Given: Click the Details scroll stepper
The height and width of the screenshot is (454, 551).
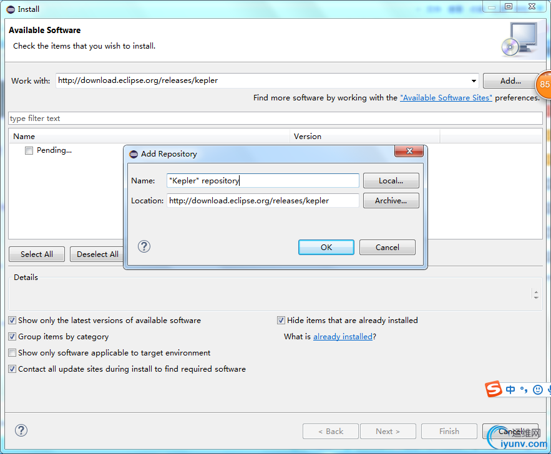Looking at the screenshot, I should (536, 294).
